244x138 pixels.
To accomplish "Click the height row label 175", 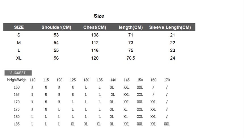I will pyautogui.click(x=17, y=109).
